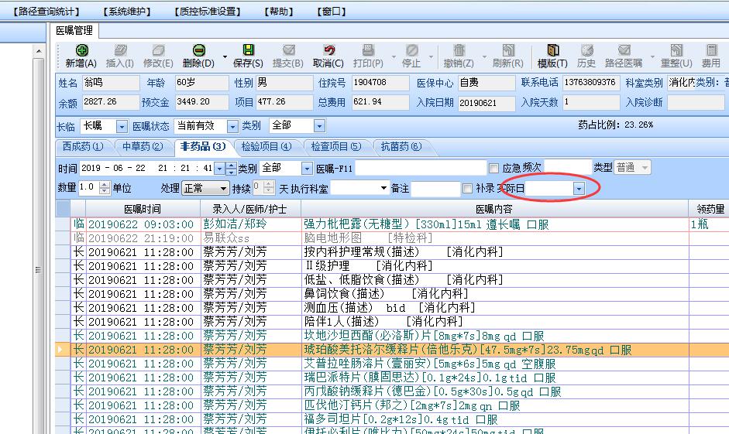
Task: Open dropdown arrow next to 打印(P)
Action: (394, 57)
